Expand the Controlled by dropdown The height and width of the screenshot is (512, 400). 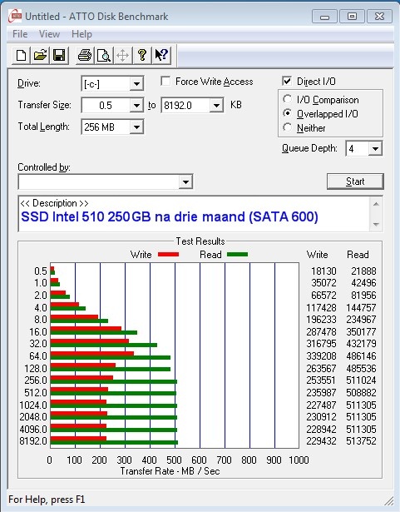pyautogui.click(x=185, y=181)
